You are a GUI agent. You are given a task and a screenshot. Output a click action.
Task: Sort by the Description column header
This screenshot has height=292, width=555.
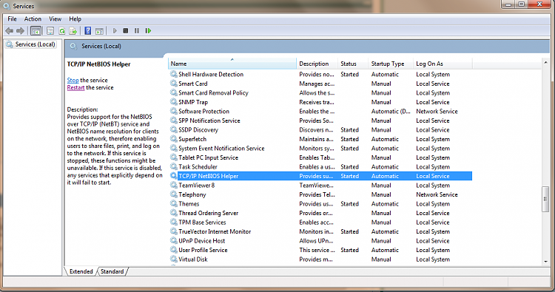pos(317,64)
